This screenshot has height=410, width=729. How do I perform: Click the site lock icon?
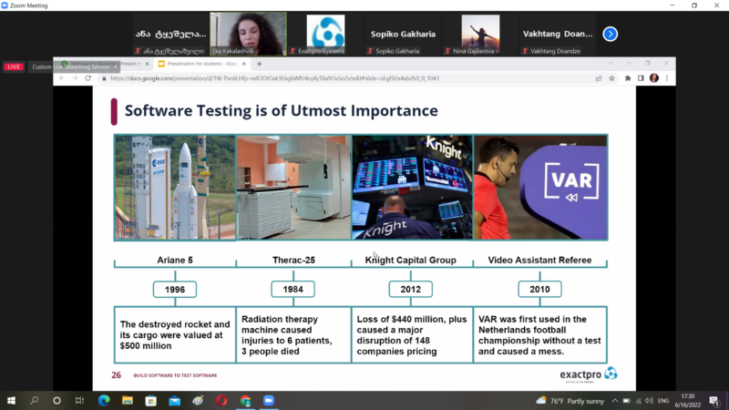(104, 78)
